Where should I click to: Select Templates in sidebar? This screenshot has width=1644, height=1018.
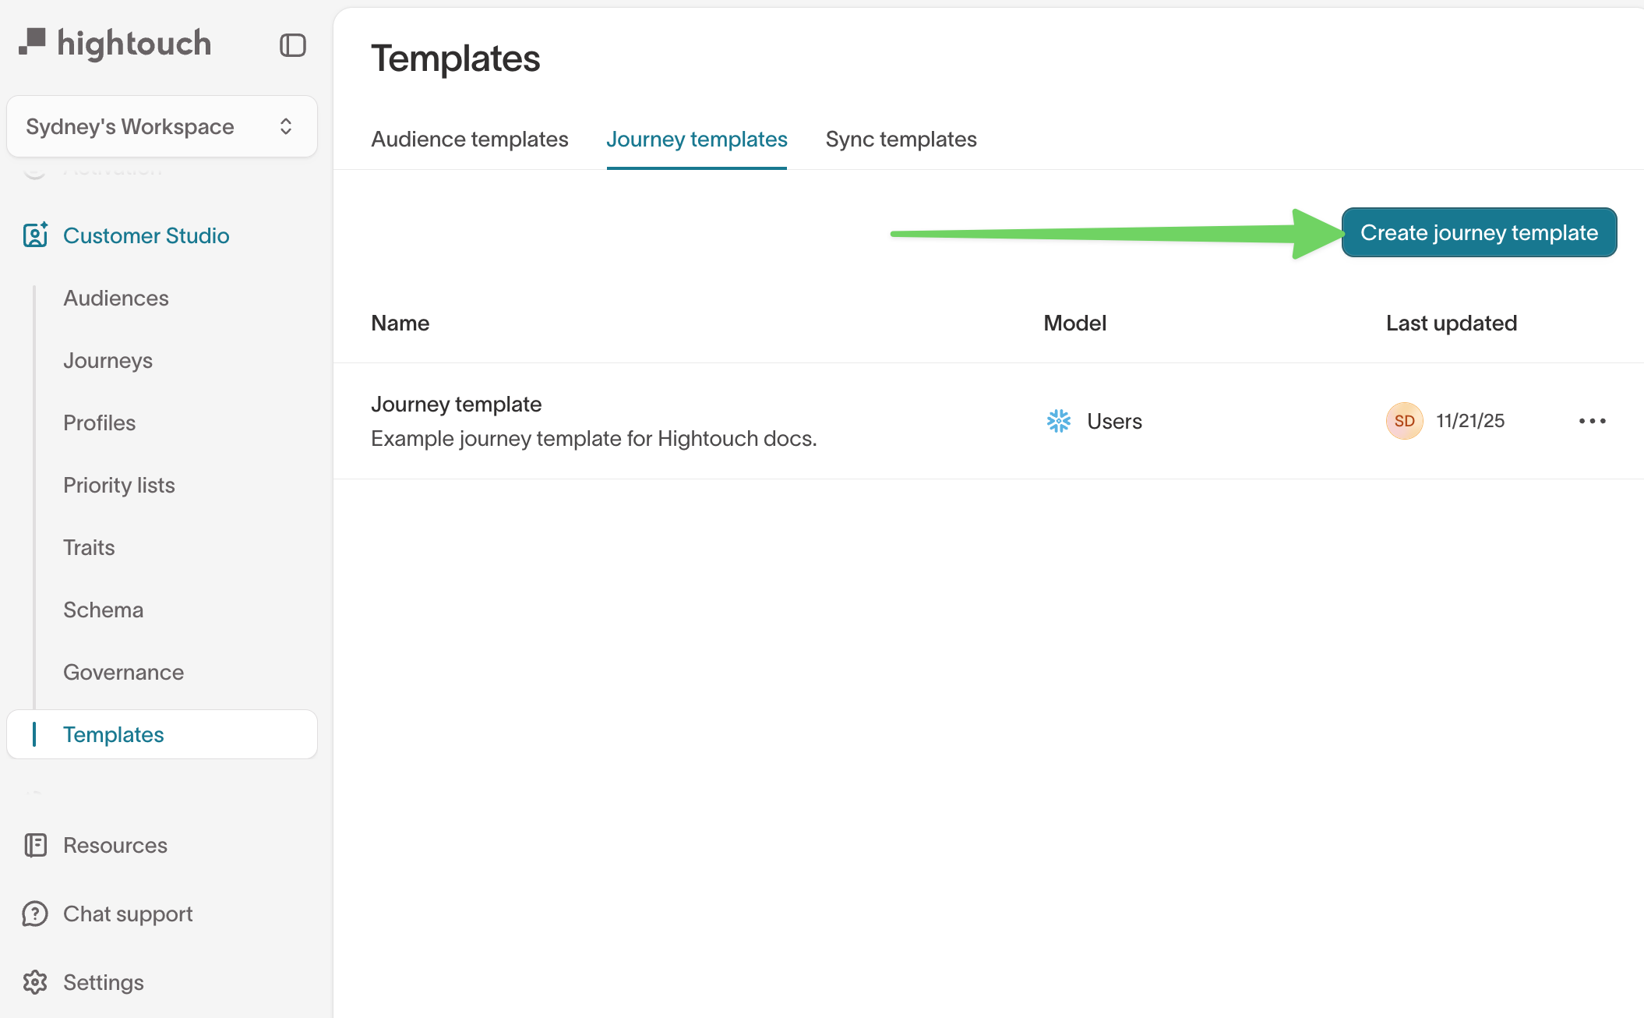(162, 734)
